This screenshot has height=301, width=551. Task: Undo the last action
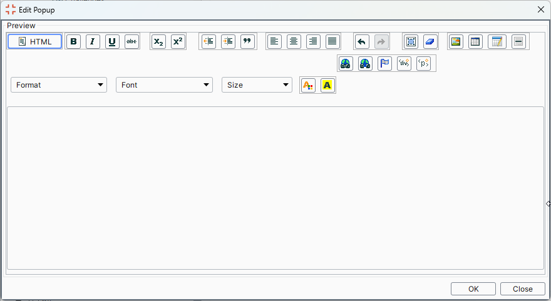[362, 42]
